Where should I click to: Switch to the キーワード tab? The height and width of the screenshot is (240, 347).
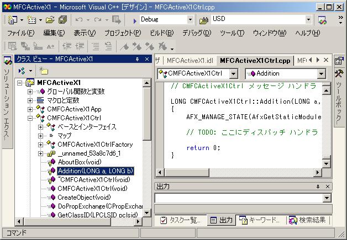pos(260,220)
